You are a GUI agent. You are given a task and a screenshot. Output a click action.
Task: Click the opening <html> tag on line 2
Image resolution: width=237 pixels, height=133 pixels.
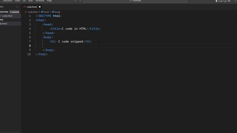point(41,20)
